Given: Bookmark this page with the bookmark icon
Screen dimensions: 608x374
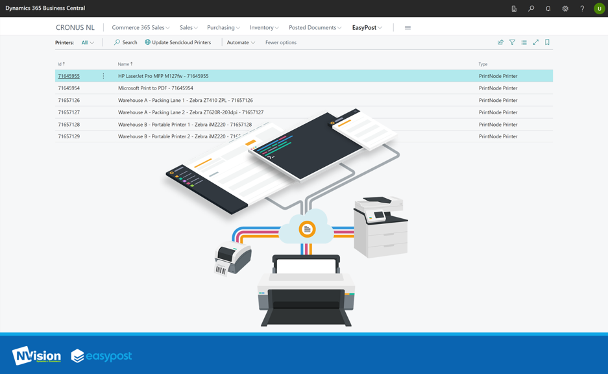Looking at the screenshot, I should pyautogui.click(x=547, y=42).
